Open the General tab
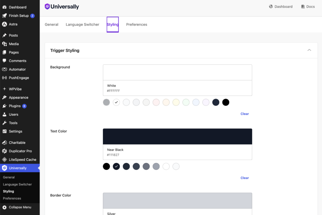Screen dimensions: 322x215 52,24
